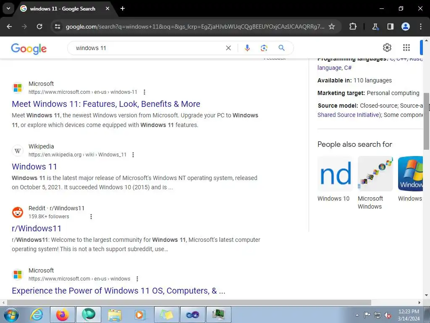The height and width of the screenshot is (323, 430).
Task: Click the forward navigation arrow
Action: [24, 26]
